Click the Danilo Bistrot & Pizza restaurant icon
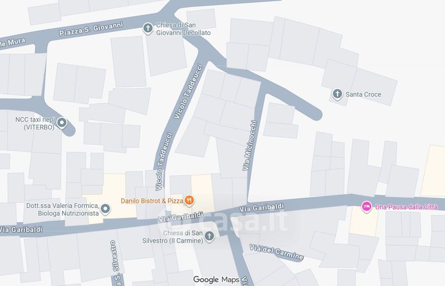Image resolution: width=445 pixels, height=286 pixels. coord(189,200)
